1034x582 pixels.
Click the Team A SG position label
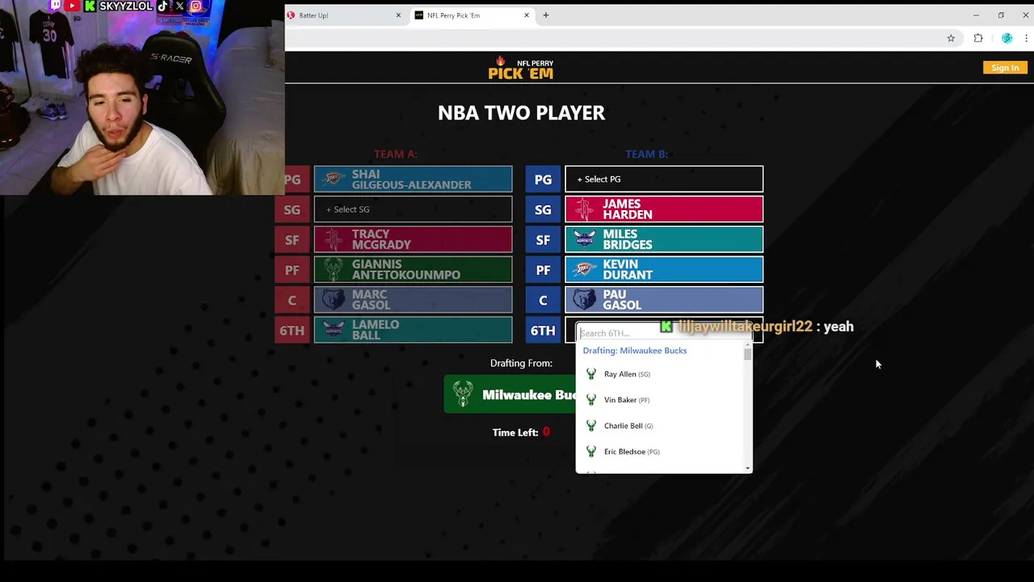coord(292,209)
